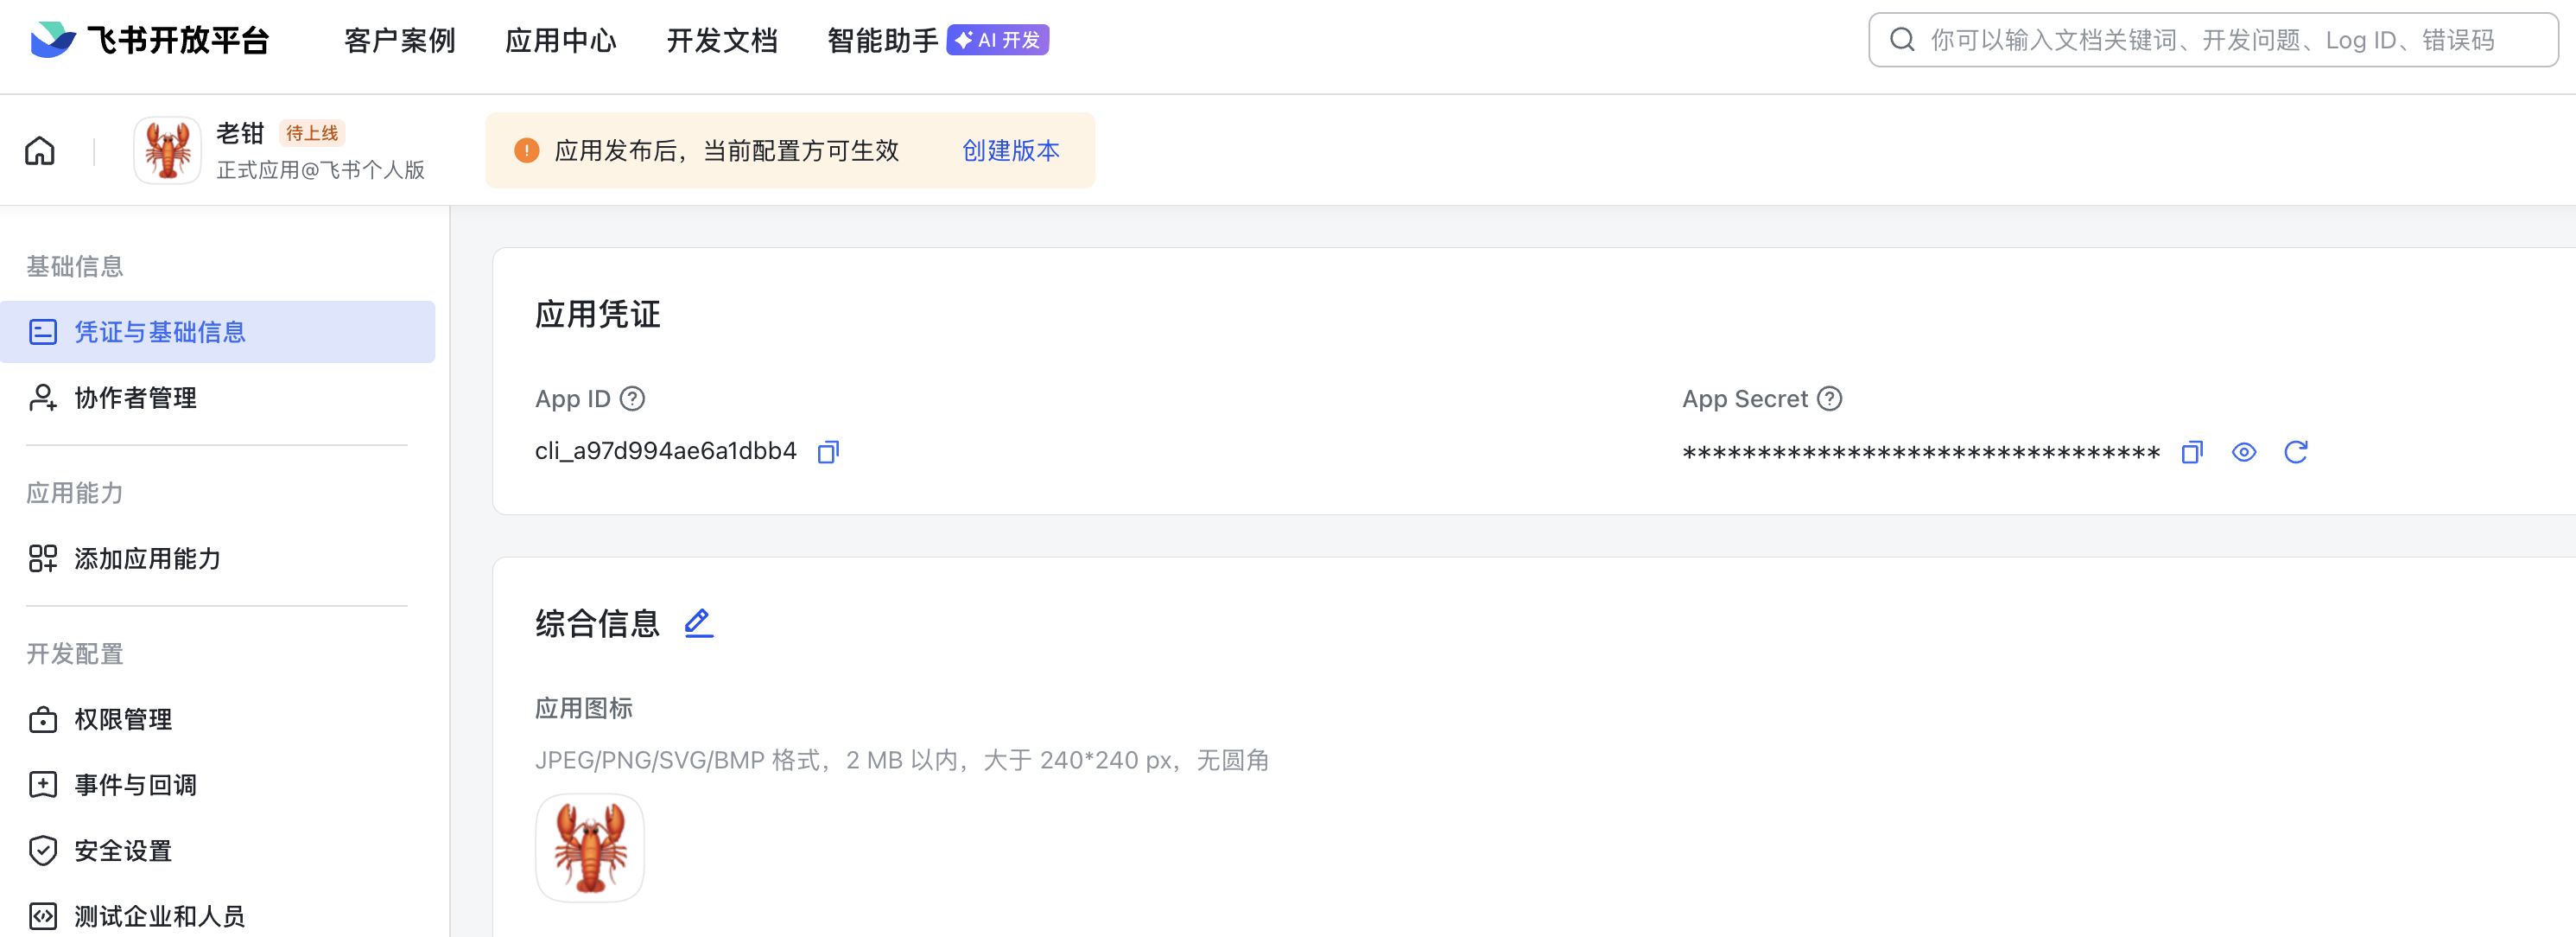
Task: Click the 待上线 status tag
Action: 312,133
